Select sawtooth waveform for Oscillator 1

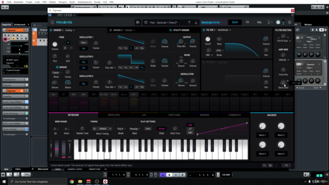(x=131, y=48)
